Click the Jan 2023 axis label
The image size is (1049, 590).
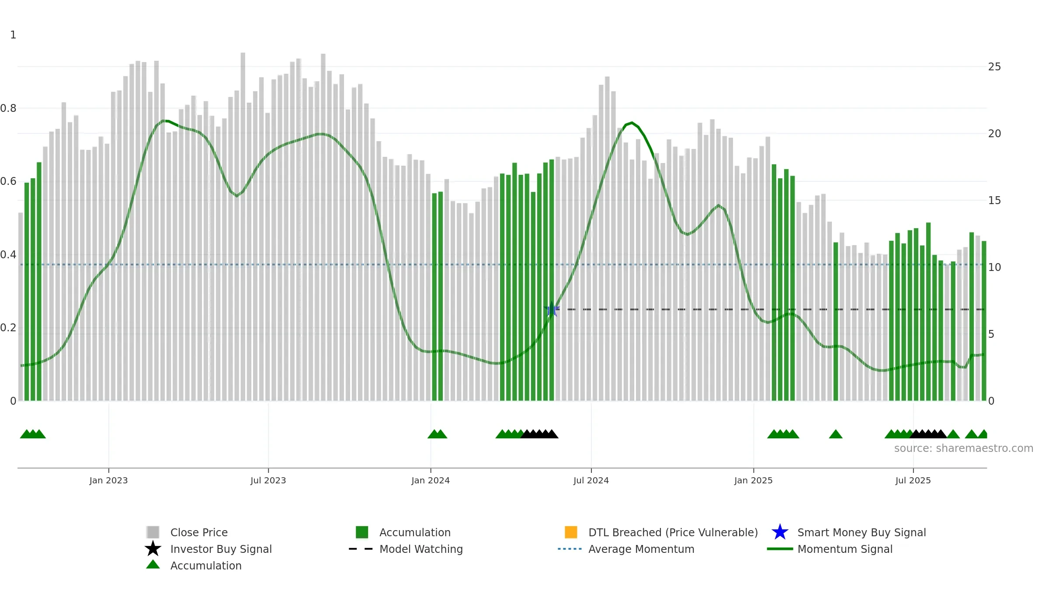108,481
